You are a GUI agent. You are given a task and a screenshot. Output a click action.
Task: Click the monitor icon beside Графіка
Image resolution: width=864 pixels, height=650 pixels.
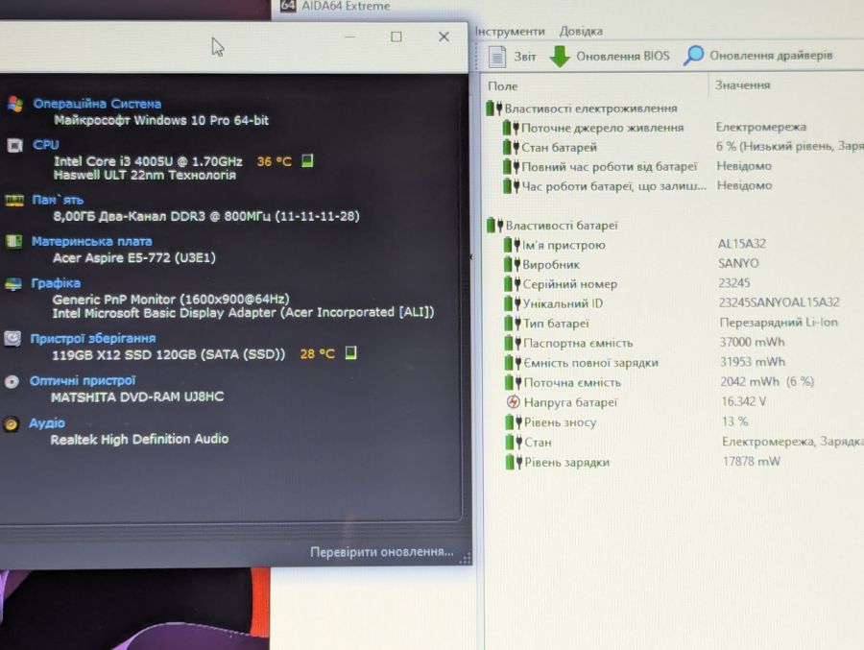pos(13,284)
